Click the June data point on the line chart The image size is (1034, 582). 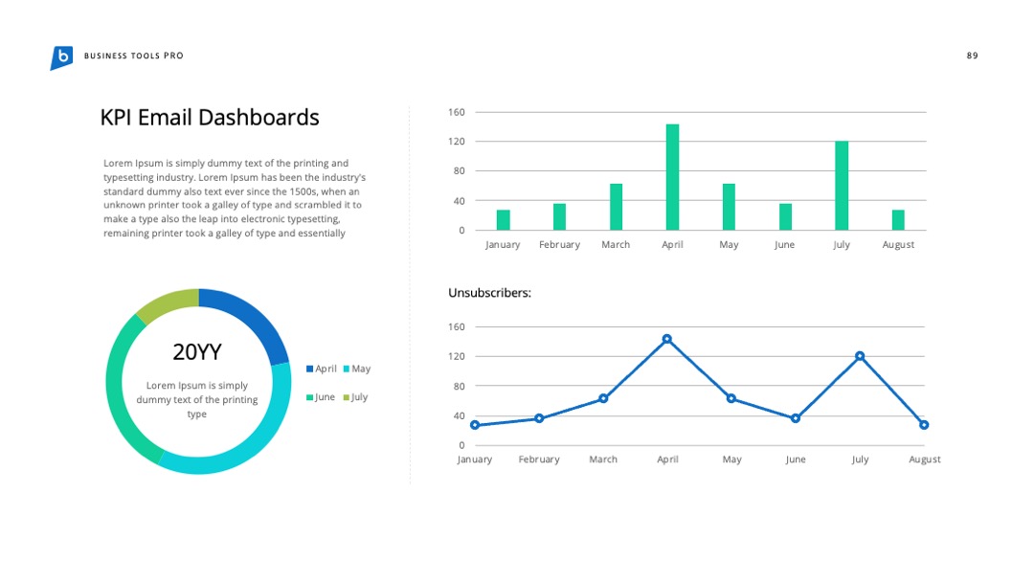(x=796, y=418)
